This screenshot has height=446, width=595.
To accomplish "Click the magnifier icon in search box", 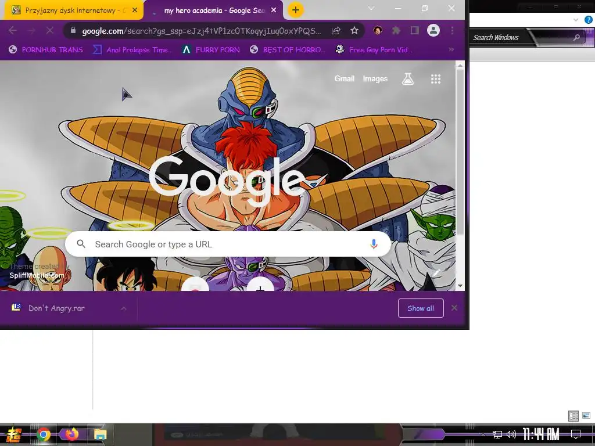I will point(81,244).
